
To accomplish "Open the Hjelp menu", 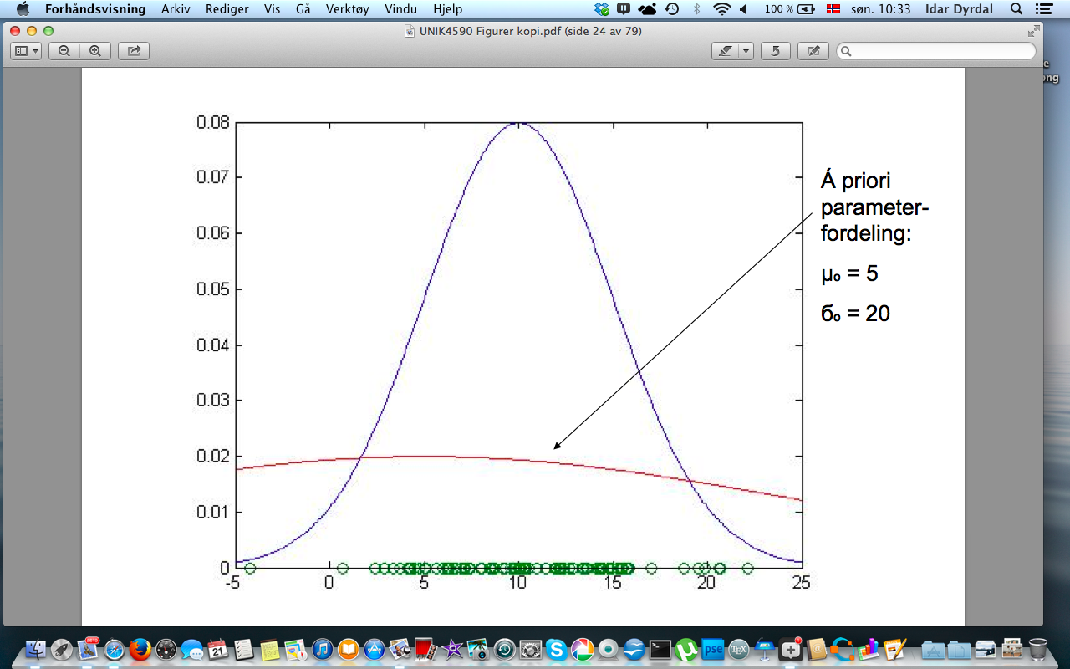I will (447, 9).
